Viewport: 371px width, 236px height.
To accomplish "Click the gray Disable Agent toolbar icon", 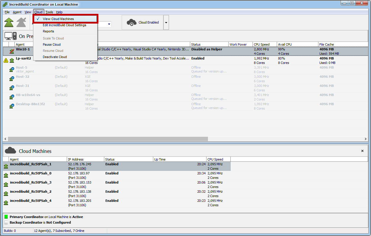I will point(21,22).
